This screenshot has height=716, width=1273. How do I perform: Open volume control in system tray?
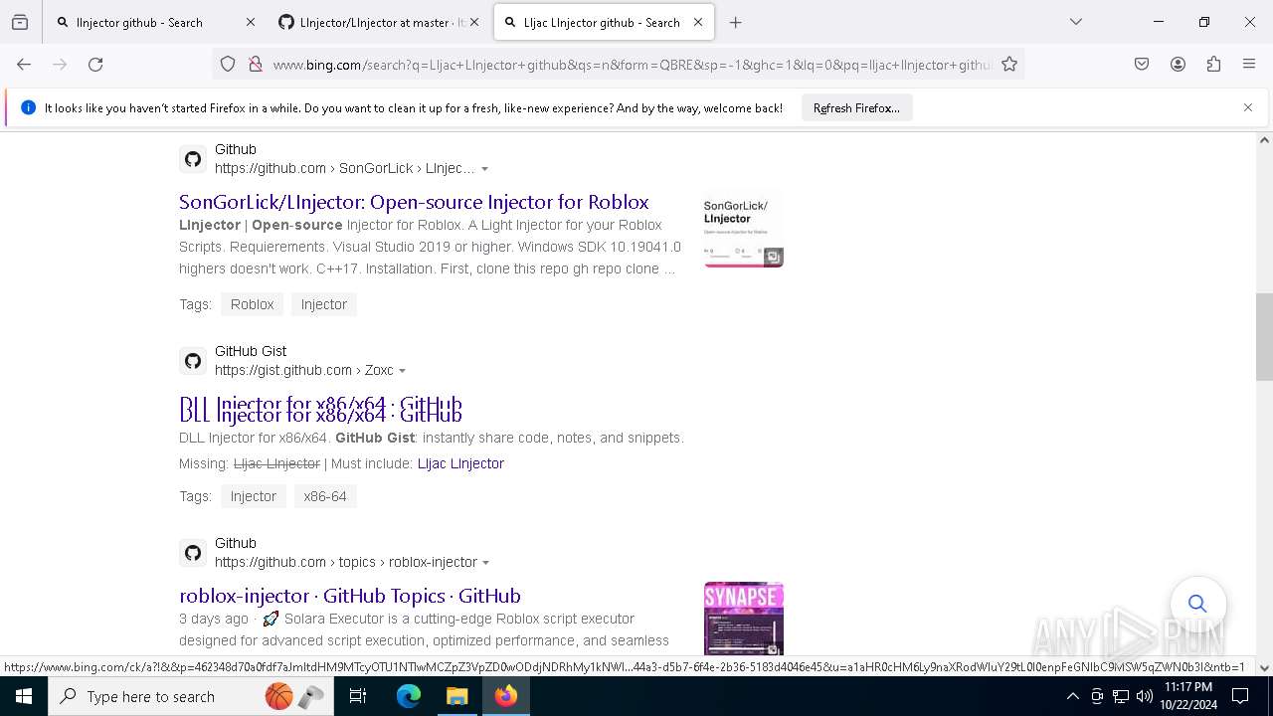click(1145, 696)
